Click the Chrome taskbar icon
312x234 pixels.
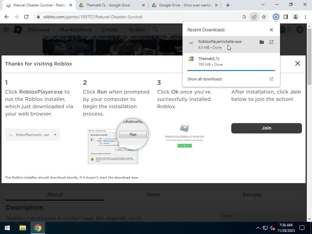(x=37, y=228)
